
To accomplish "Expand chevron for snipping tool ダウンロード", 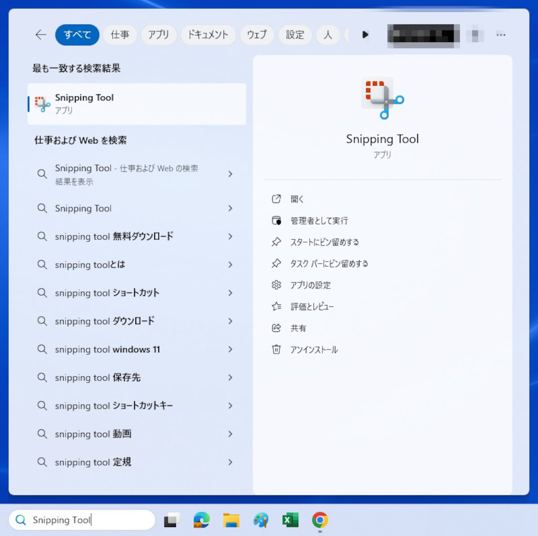I will [x=230, y=321].
